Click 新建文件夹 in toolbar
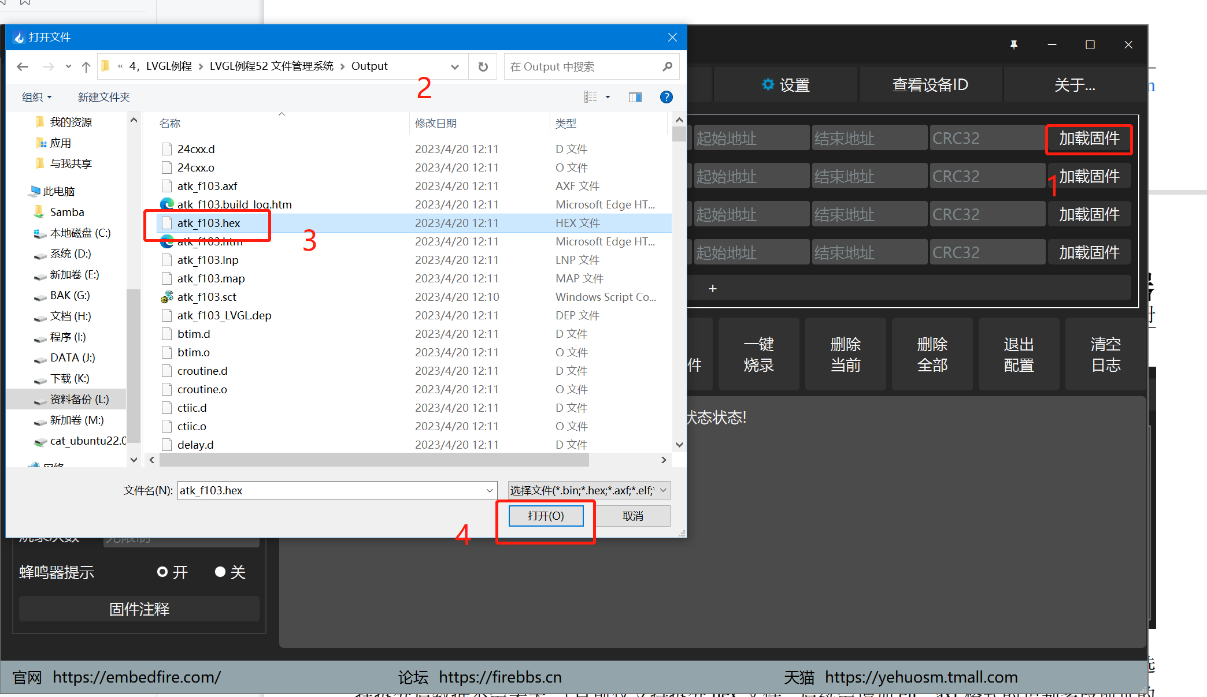Viewport: 1207px width, 697px height. tap(104, 97)
